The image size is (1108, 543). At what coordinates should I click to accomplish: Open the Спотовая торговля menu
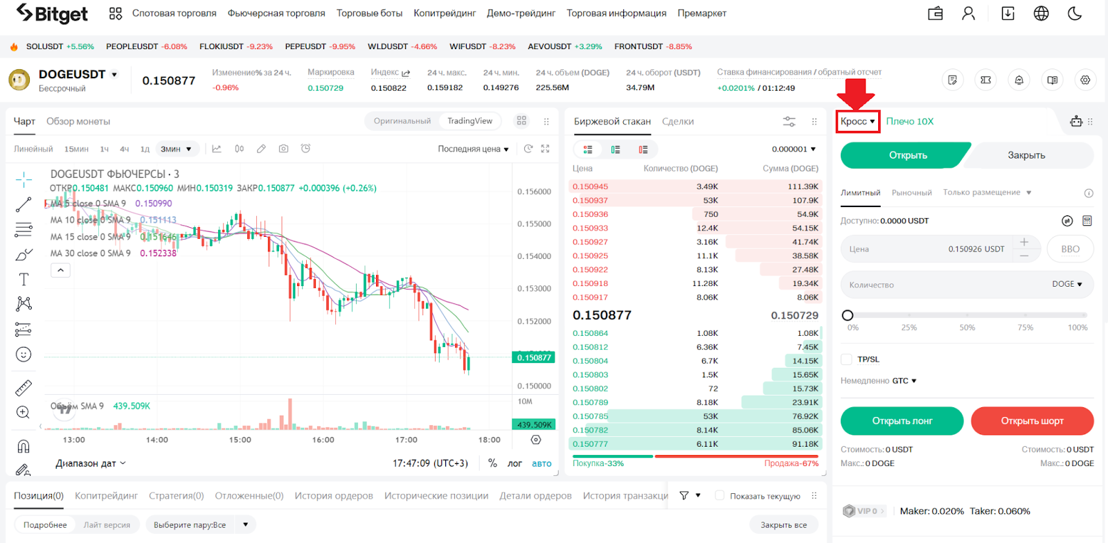(174, 13)
